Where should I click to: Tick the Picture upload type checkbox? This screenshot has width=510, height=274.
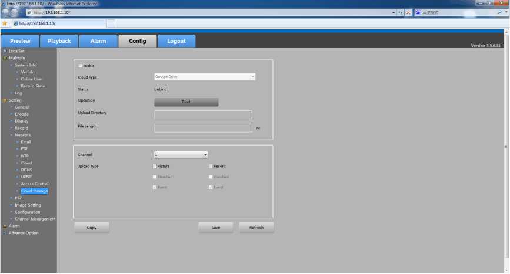click(155, 166)
